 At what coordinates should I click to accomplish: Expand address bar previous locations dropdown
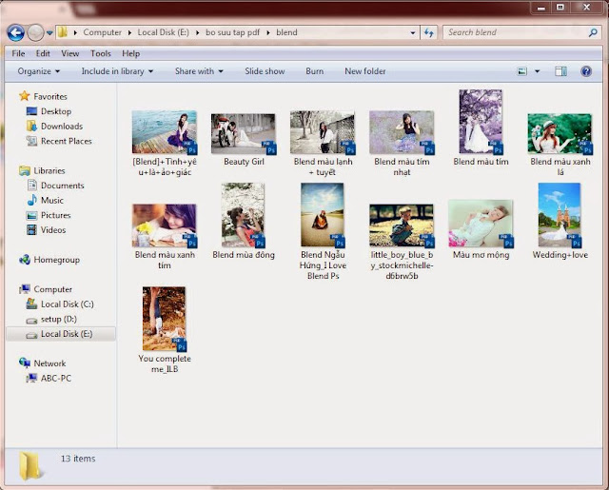413,32
